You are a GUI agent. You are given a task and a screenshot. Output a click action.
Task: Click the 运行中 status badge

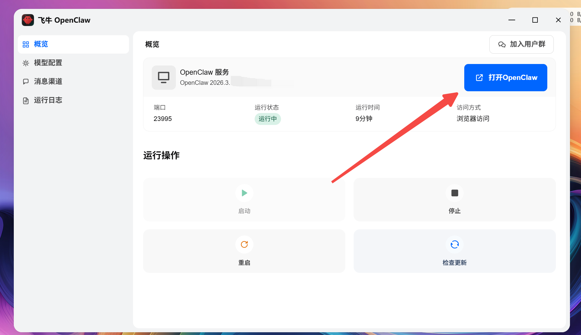coord(268,119)
